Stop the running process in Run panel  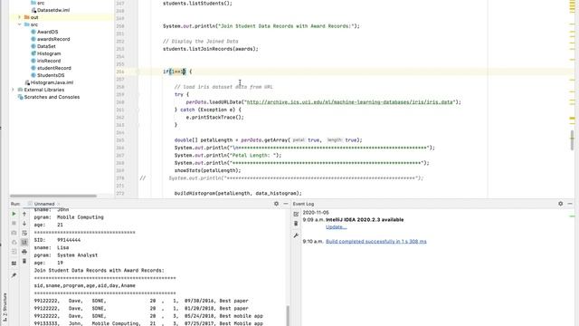tap(14, 224)
